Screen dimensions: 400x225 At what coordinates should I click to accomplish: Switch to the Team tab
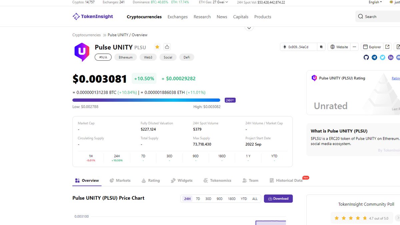250,180
